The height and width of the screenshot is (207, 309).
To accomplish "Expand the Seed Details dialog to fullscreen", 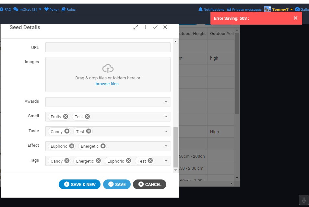I will 136,27.
